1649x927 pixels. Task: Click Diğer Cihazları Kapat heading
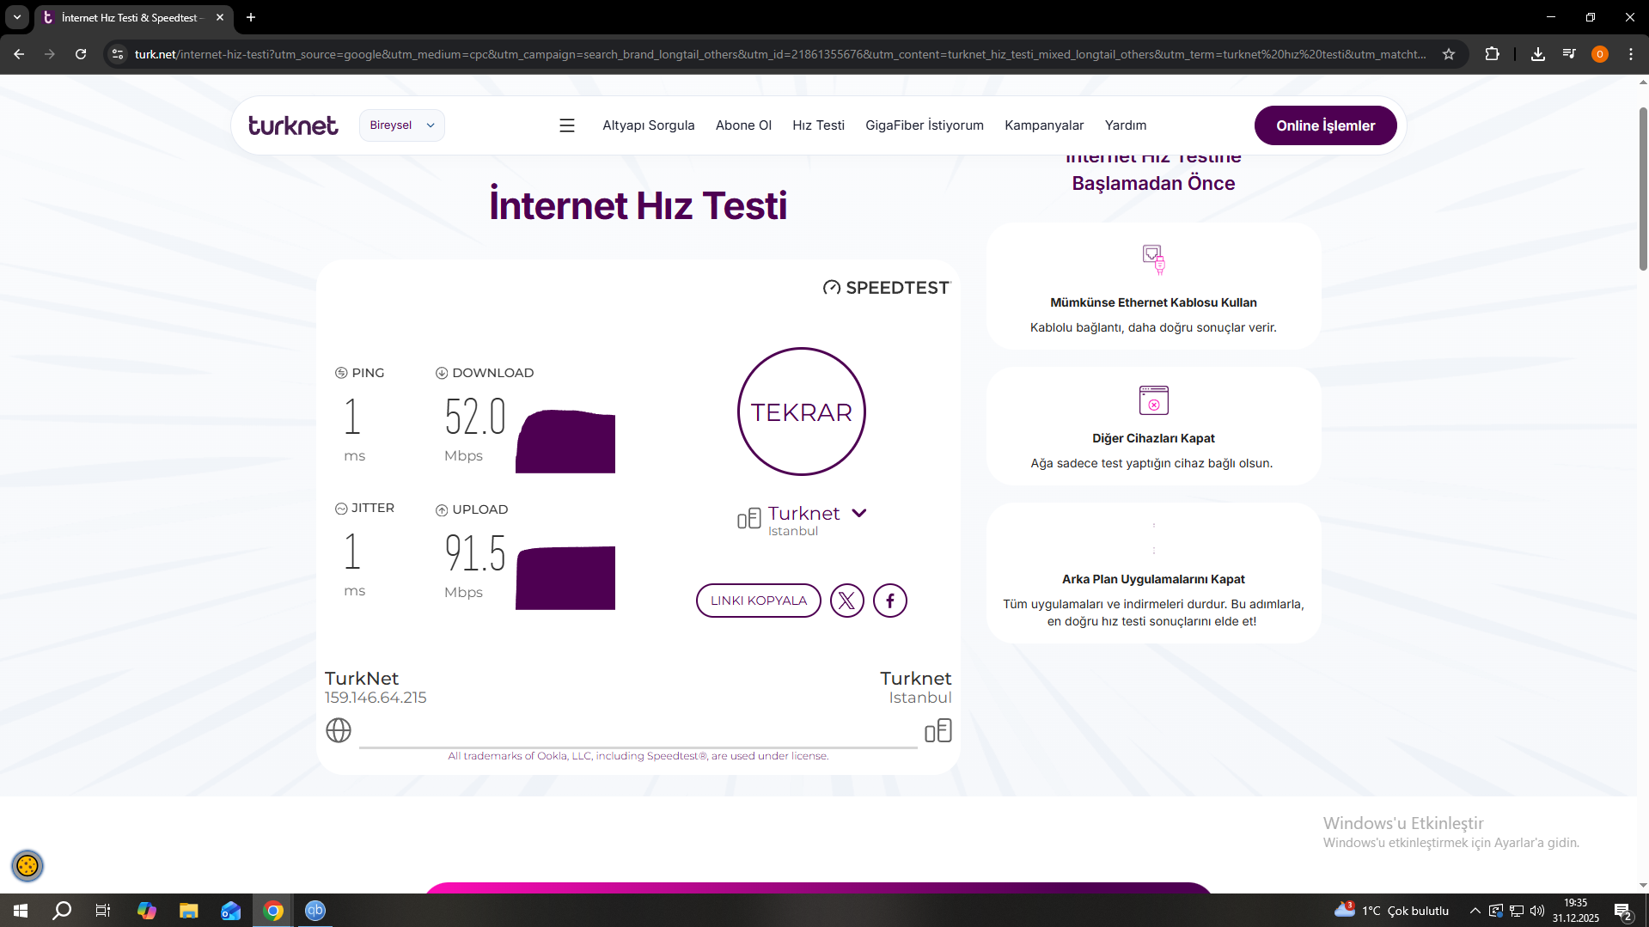1153,438
